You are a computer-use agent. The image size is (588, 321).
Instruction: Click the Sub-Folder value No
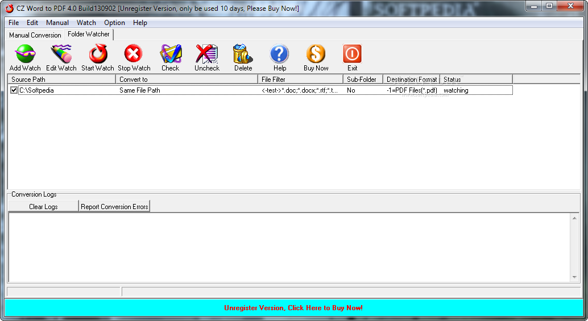[351, 90]
